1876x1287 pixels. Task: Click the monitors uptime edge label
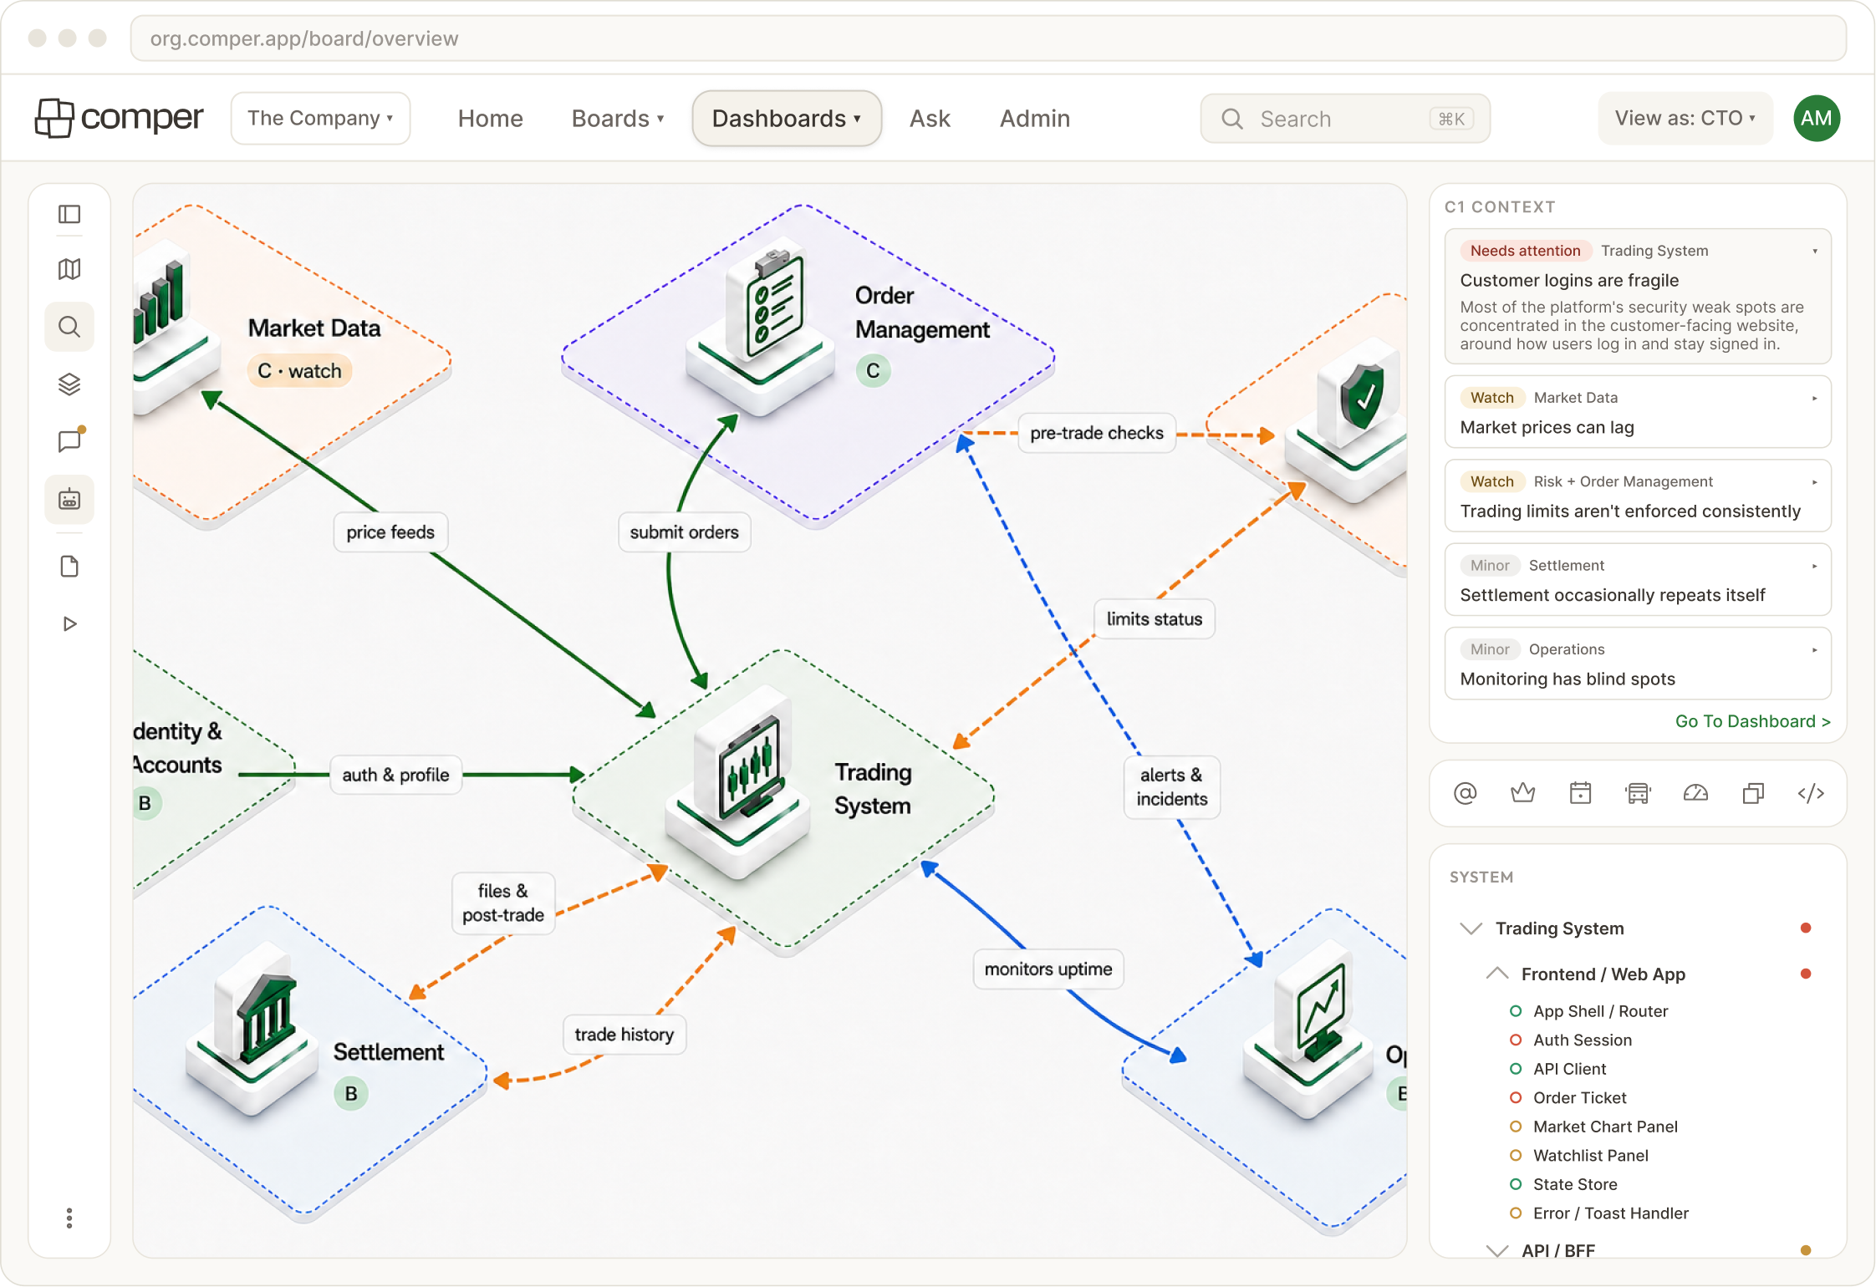point(1048,969)
